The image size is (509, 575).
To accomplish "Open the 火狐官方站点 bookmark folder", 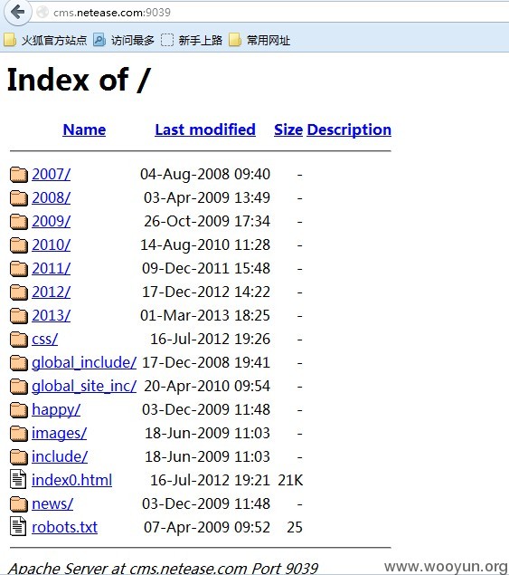I will (45, 40).
